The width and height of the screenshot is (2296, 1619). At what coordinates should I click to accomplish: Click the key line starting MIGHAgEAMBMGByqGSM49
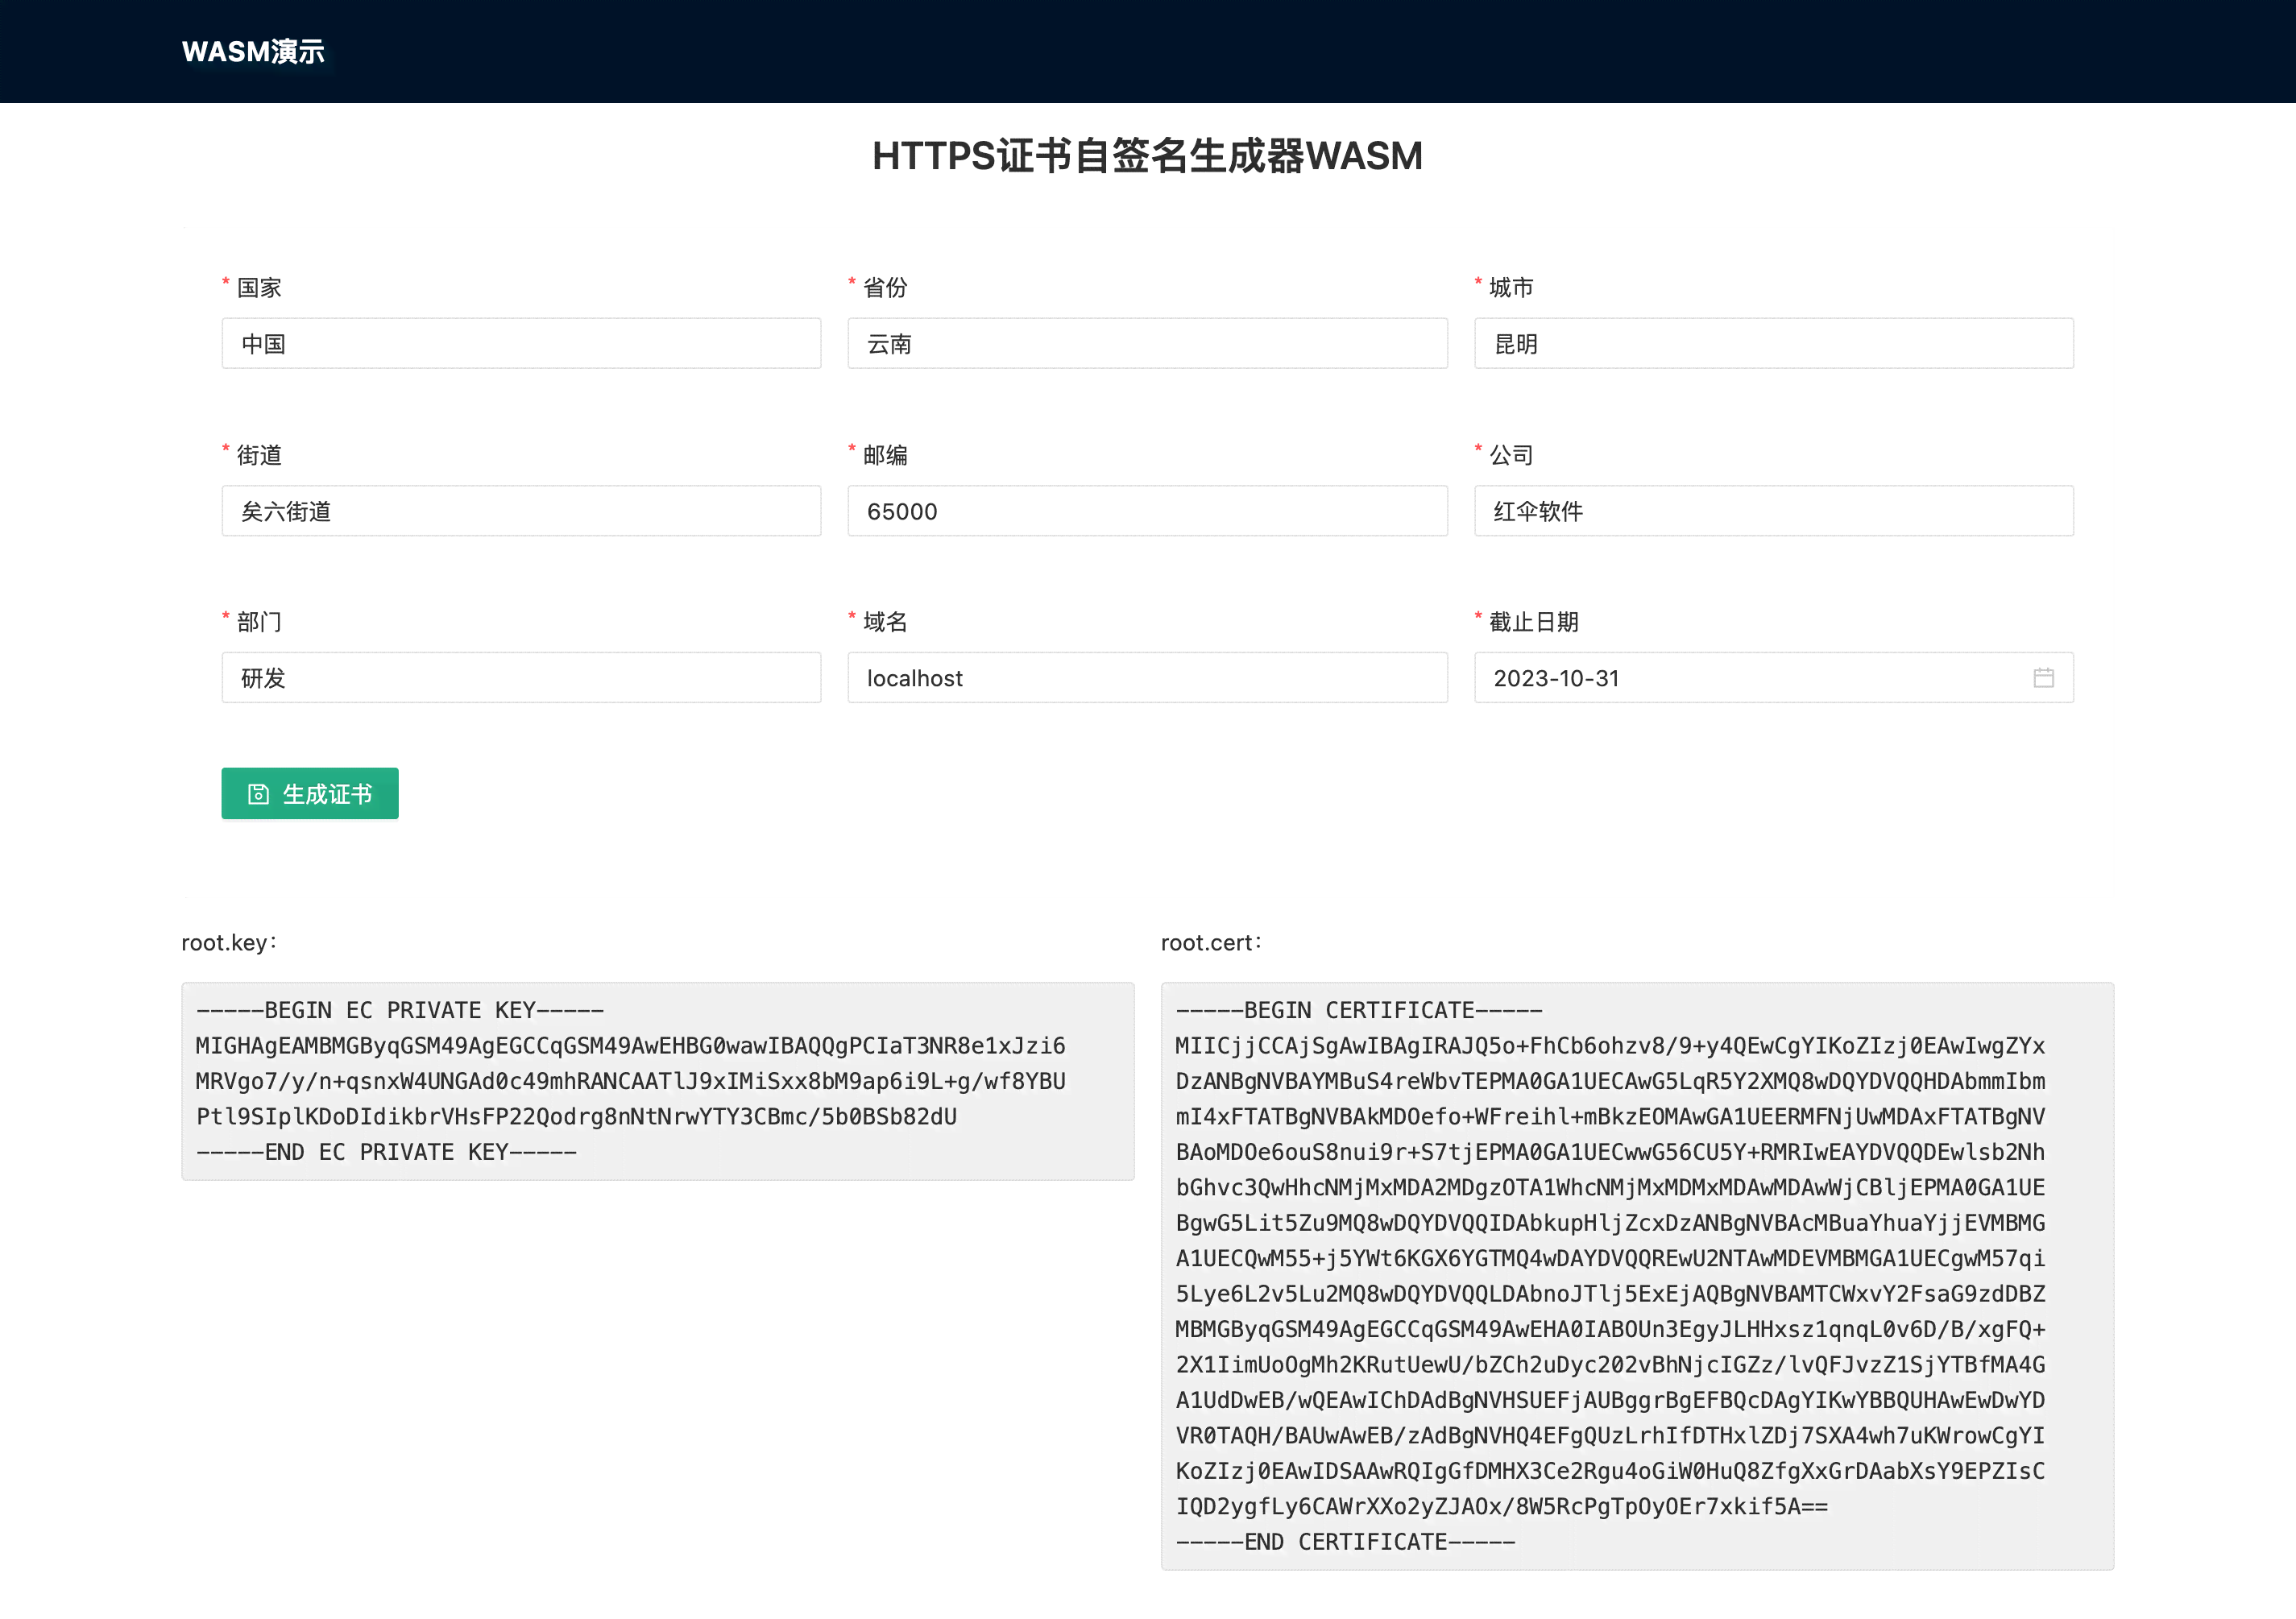click(631, 1046)
